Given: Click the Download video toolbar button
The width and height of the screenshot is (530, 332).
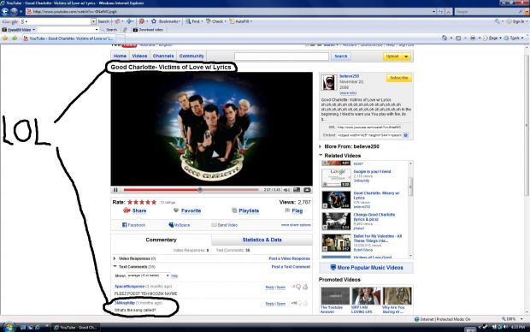Looking at the screenshot, I should 148,30.
